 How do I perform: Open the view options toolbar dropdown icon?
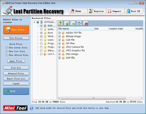click(x=79, y=23)
